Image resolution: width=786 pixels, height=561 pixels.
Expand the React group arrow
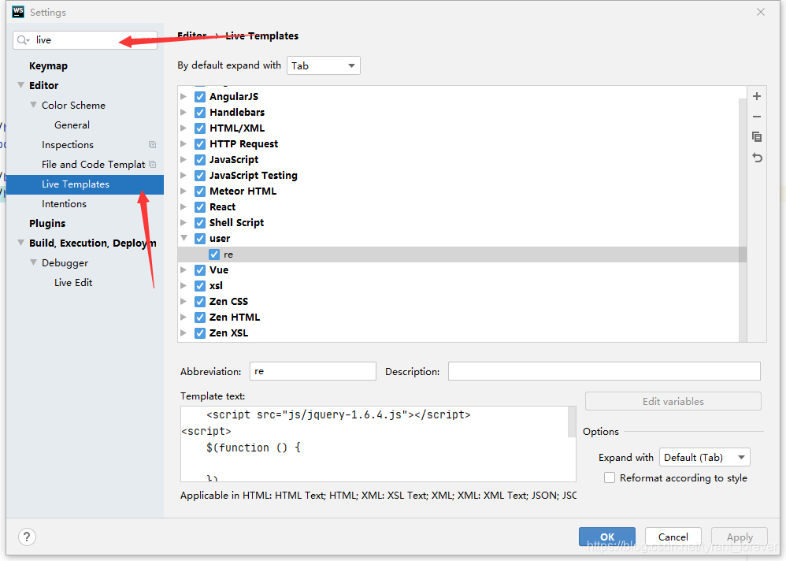184,206
